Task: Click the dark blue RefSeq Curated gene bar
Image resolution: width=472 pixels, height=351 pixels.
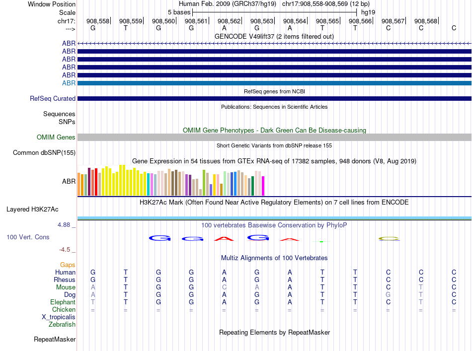Action: (274, 98)
